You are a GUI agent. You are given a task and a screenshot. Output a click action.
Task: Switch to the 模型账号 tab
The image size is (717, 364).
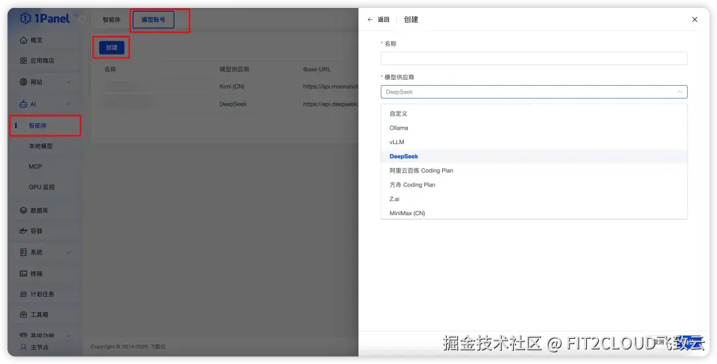[153, 20]
